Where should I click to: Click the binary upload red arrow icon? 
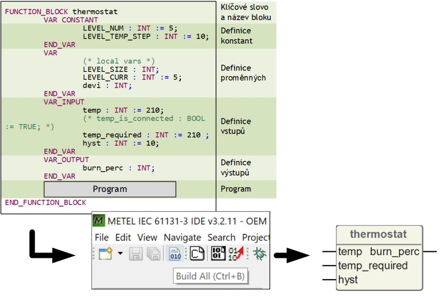point(236,253)
